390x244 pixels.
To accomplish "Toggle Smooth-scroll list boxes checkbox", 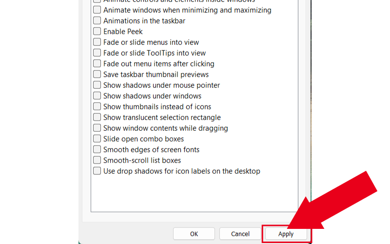I will point(97,160).
